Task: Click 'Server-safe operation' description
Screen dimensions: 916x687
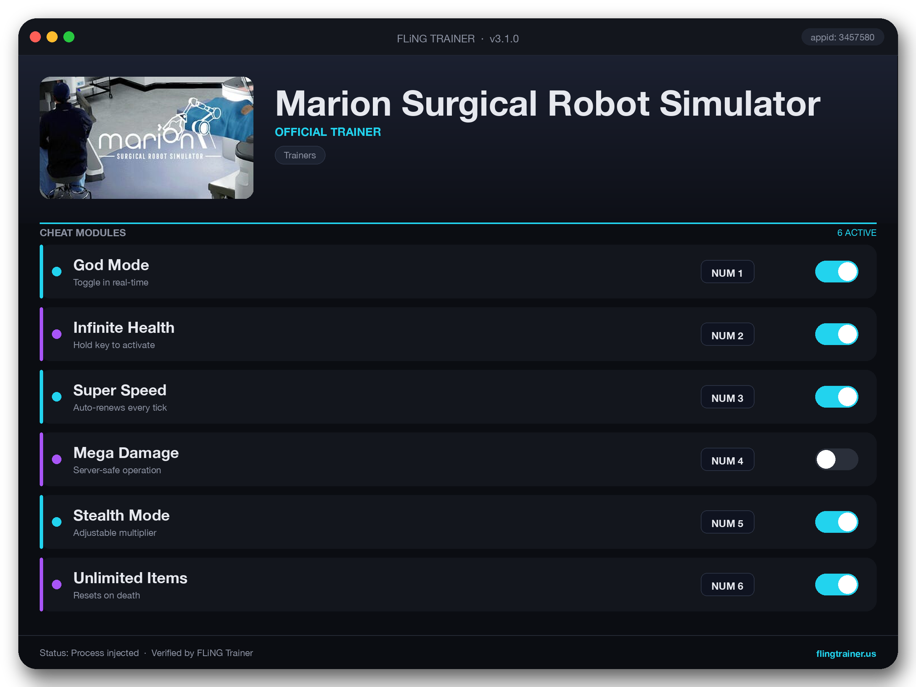Action: [117, 470]
